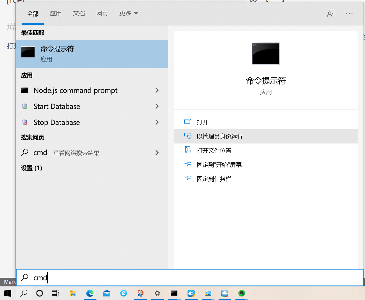Click pin icon beside 固定到任务栏

[x=188, y=178]
